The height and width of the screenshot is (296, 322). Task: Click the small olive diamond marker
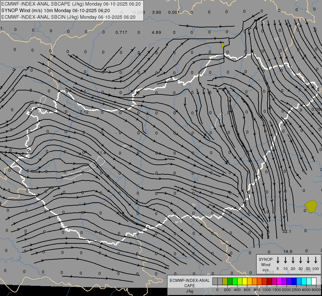pos(223,46)
